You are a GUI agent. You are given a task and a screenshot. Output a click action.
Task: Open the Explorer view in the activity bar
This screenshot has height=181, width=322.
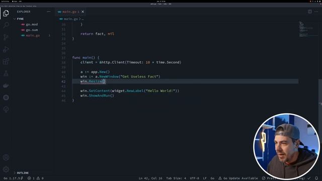[6, 13]
